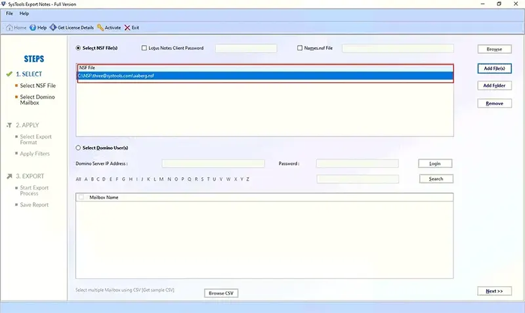Restore down the Export Notes window
Image resolution: width=525 pixels, height=313 pixels.
pos(499,4)
